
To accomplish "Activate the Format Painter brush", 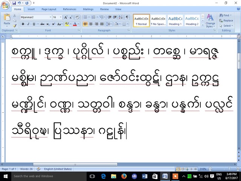I will [14, 26].
